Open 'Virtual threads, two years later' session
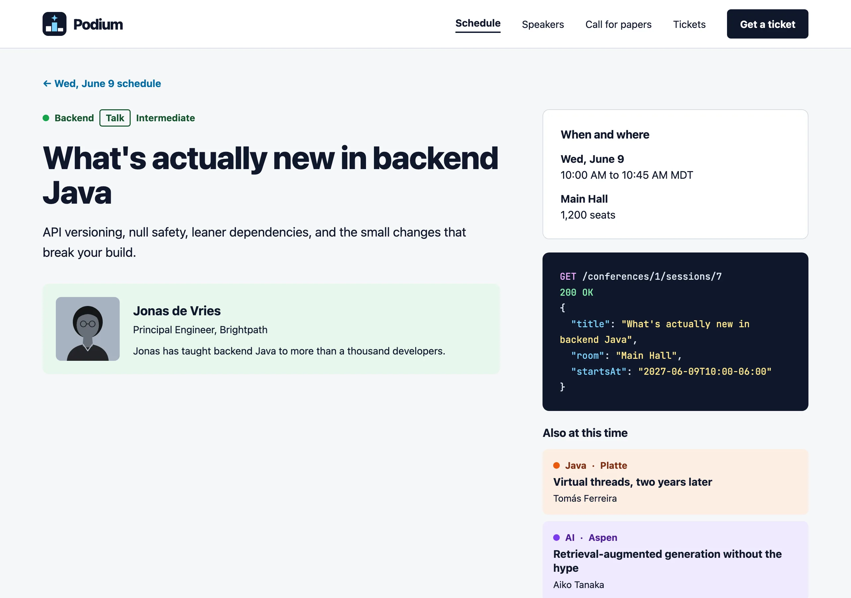This screenshot has width=851, height=598. tap(633, 482)
